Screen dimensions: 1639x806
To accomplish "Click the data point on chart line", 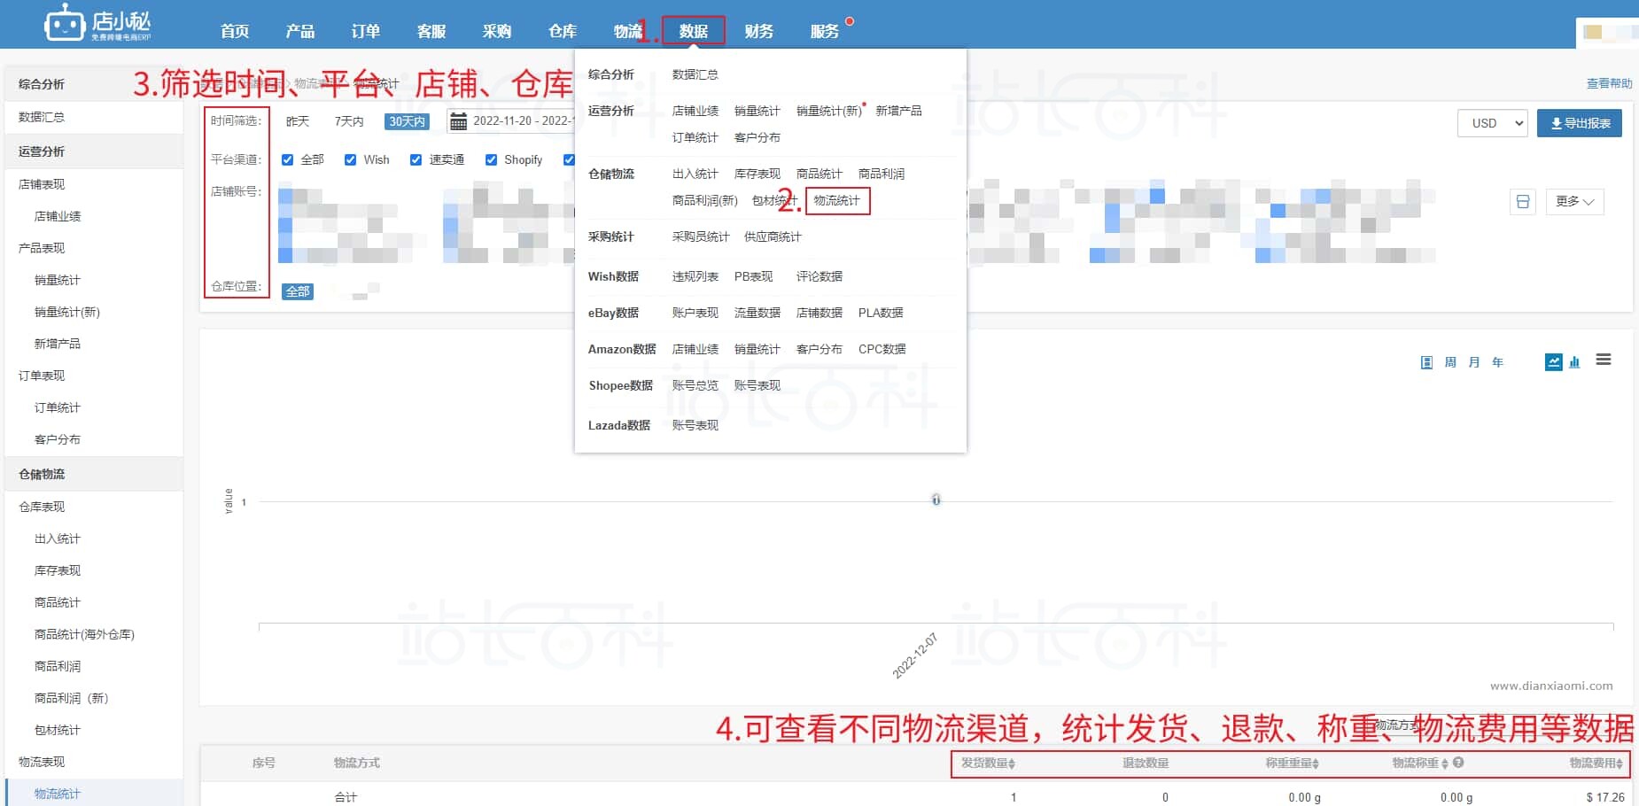I will point(936,500).
